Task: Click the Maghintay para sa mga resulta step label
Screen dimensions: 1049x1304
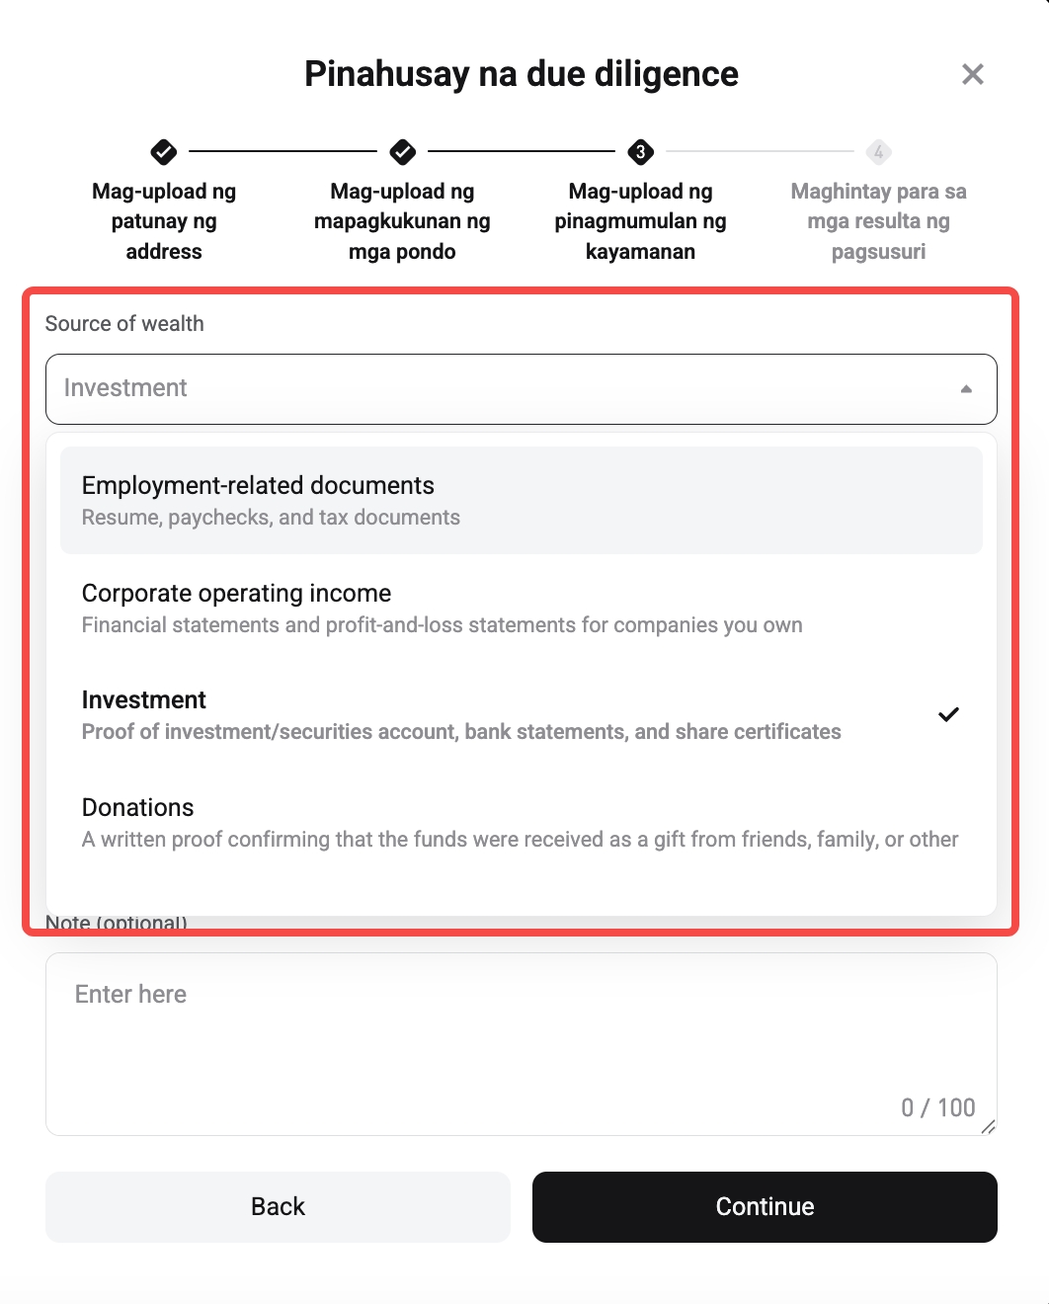Action: (877, 220)
